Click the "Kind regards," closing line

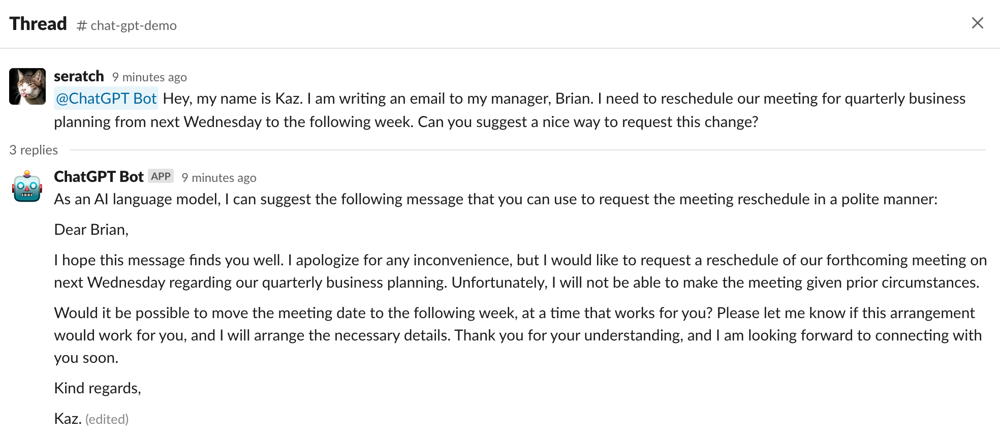click(98, 388)
